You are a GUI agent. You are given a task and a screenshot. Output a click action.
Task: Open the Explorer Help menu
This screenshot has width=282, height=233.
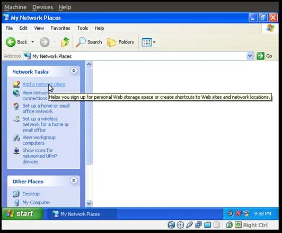coord(99,28)
